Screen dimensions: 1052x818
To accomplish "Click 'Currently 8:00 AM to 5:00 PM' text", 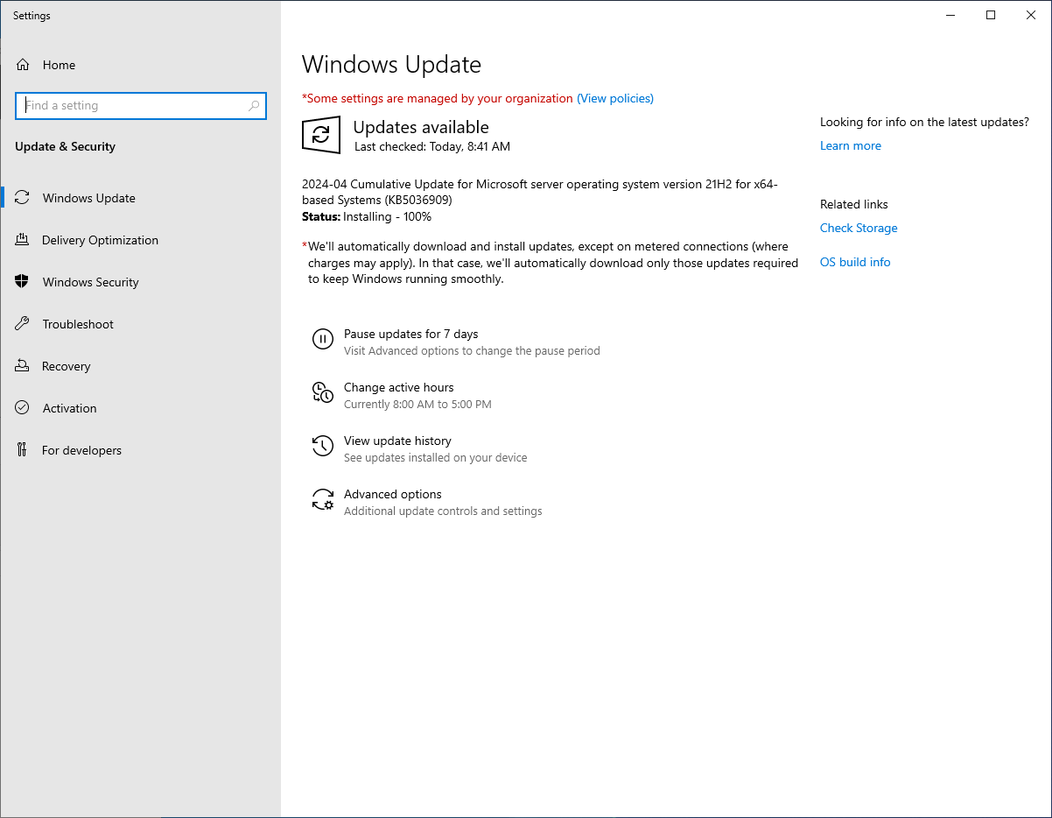I will tap(417, 404).
